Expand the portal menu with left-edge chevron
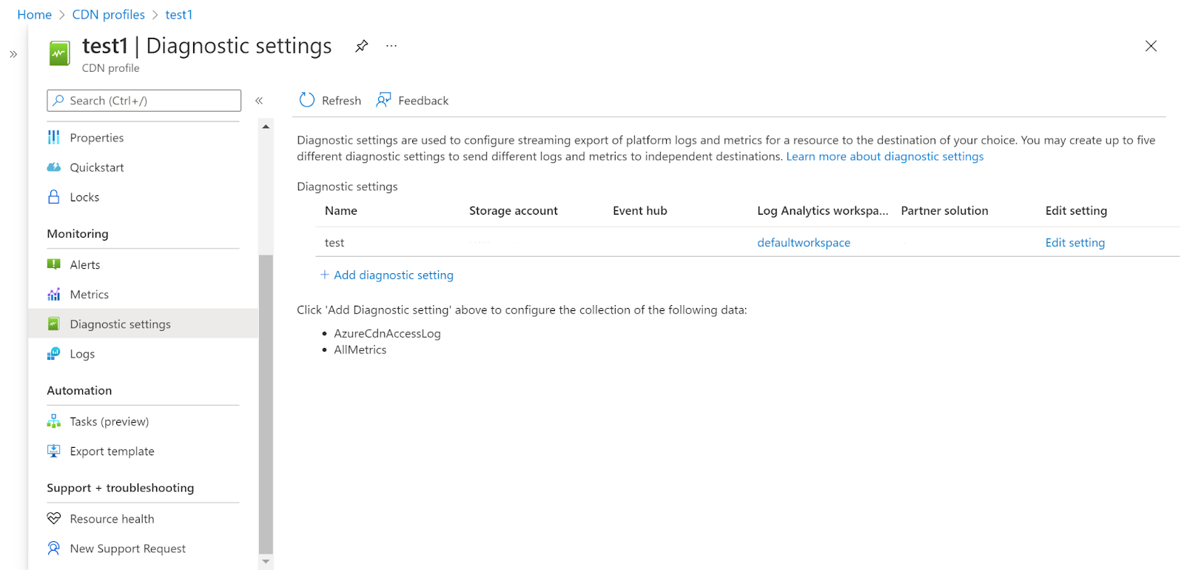Viewport: 1184px width, 570px height. tap(13, 54)
